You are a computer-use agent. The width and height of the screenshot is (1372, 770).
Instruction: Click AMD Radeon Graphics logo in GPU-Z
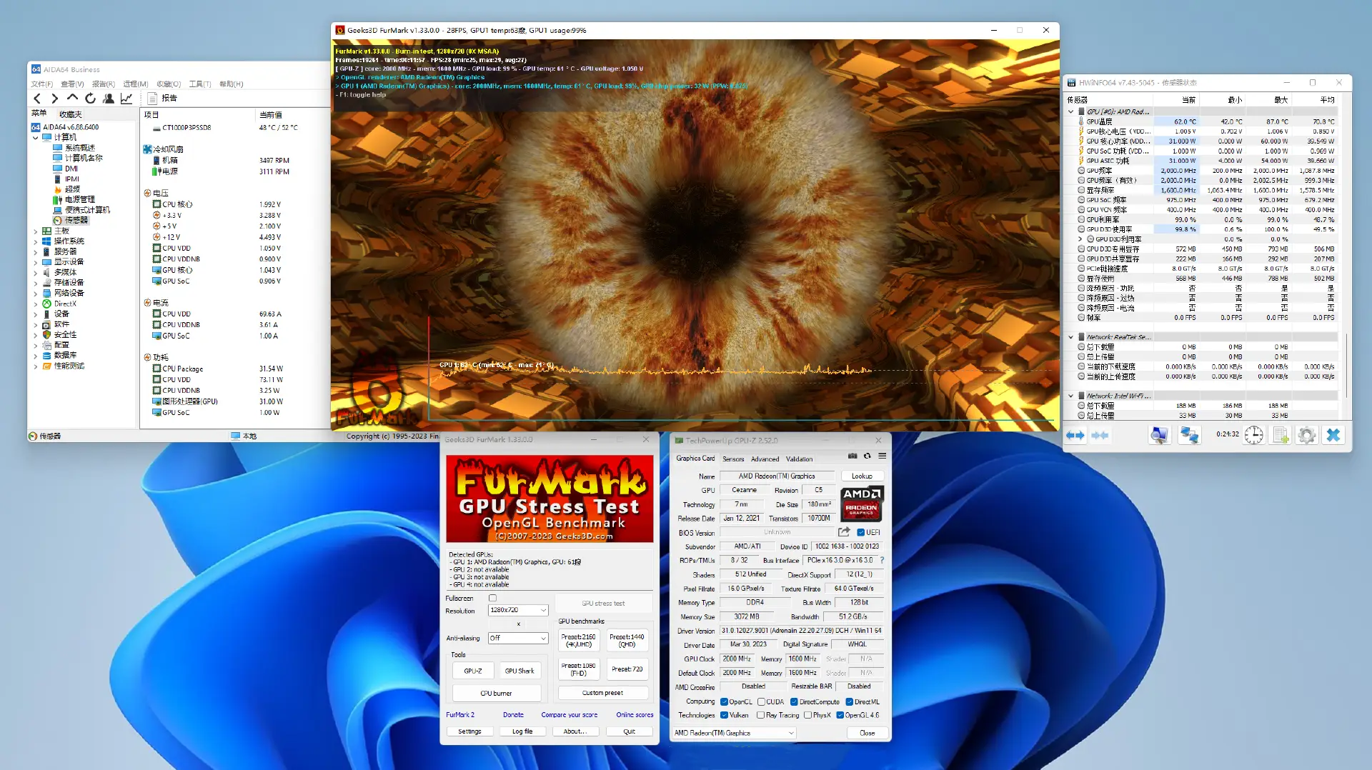861,504
